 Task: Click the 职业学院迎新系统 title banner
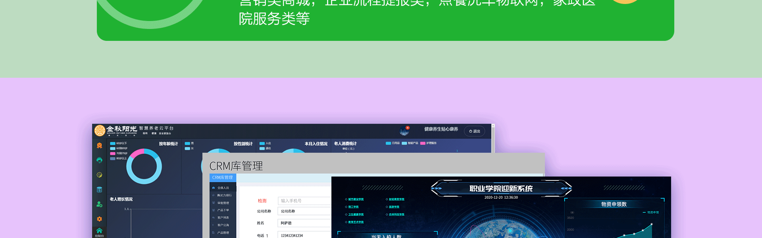(x=501, y=189)
